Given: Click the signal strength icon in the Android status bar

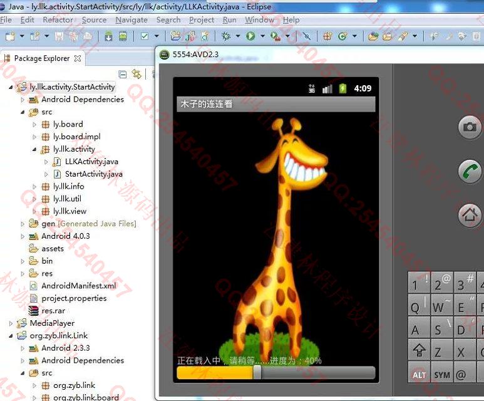Looking at the screenshot, I should [327, 89].
